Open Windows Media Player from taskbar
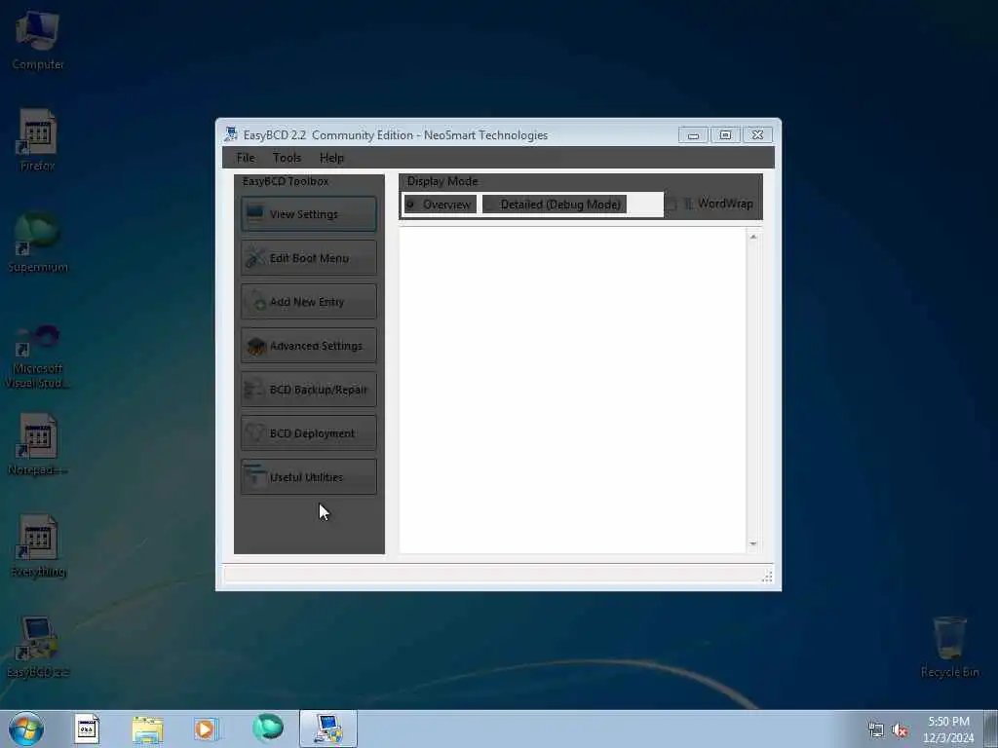The height and width of the screenshot is (748, 998). click(207, 729)
